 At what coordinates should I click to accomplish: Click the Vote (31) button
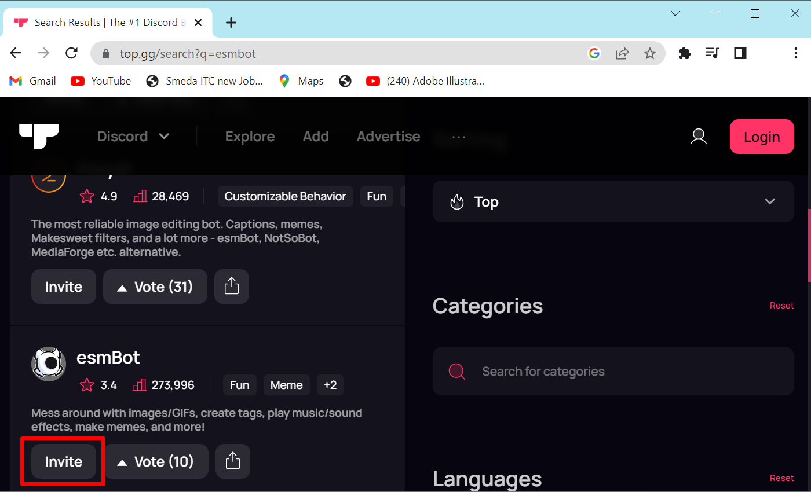[155, 287]
